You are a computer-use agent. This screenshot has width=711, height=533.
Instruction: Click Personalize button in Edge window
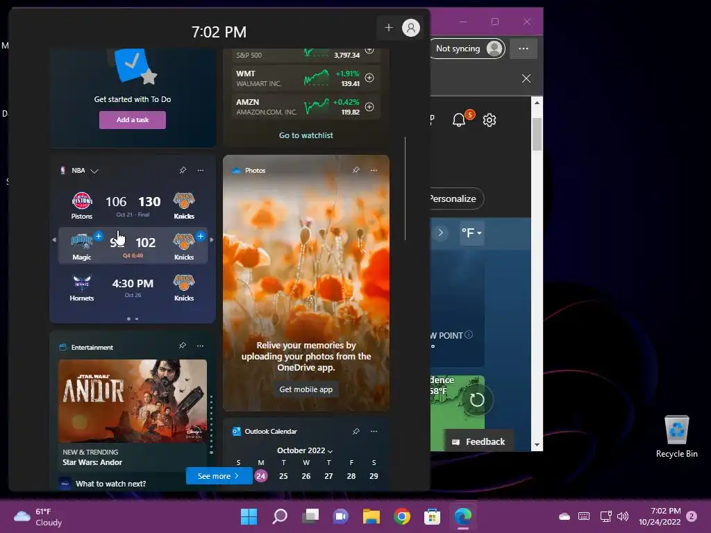click(455, 198)
